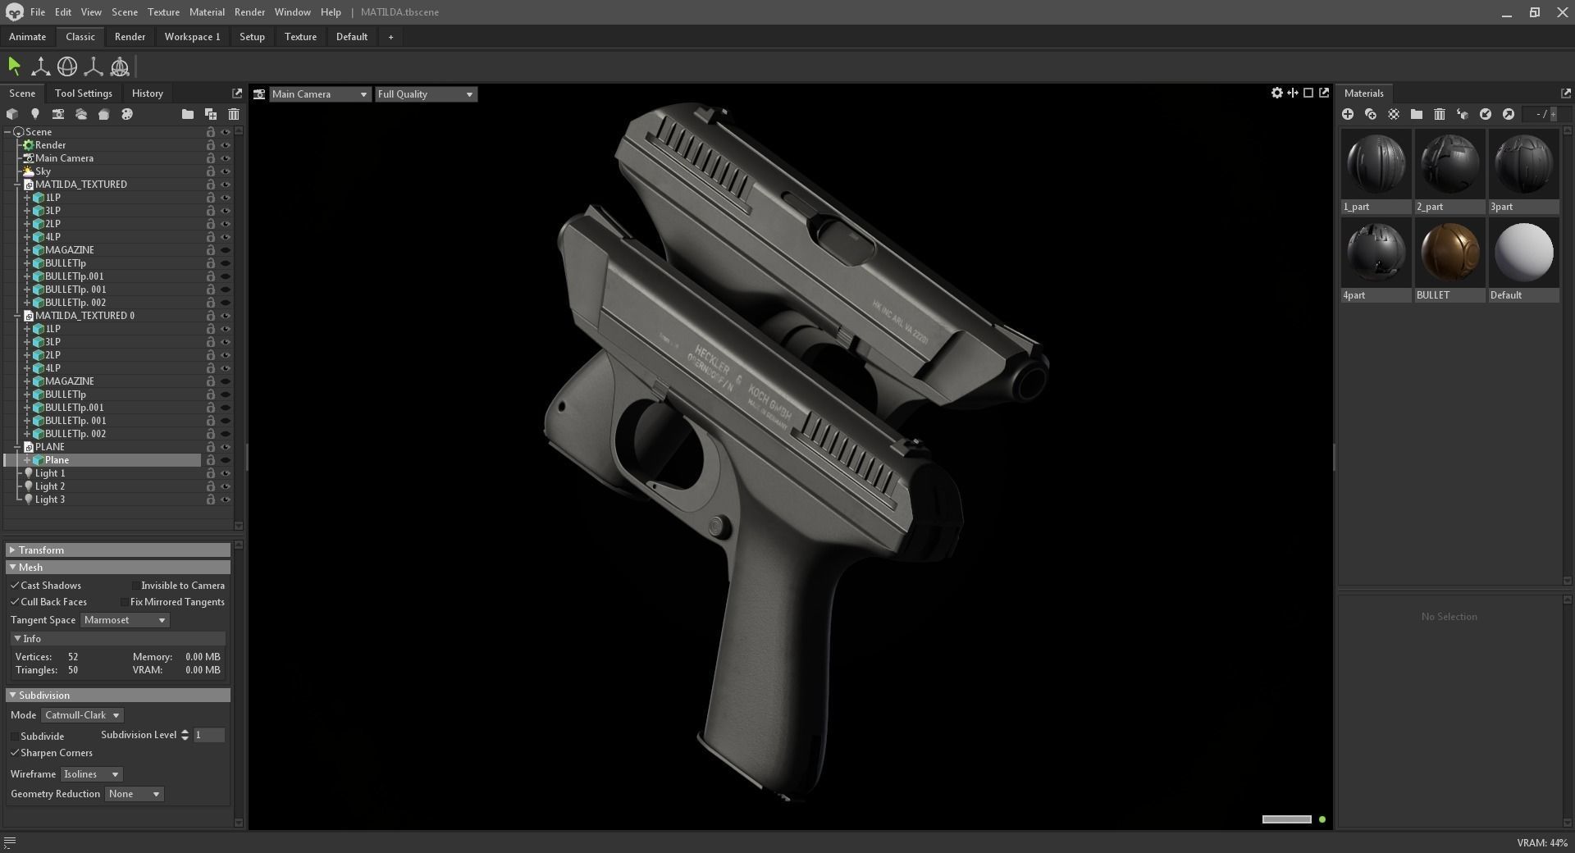The height and width of the screenshot is (853, 1575).
Task: Create a new material with plus icon
Action: (x=1348, y=114)
